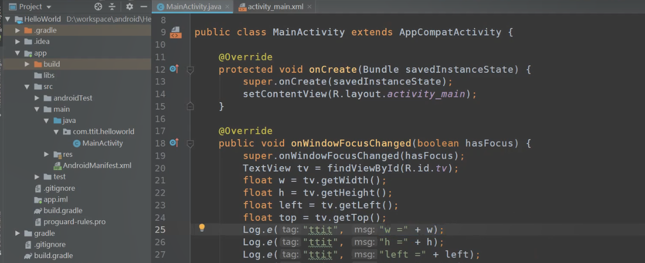This screenshot has width=645, height=263.
Task: Expand the androidTest folder arrow
Action: (37, 98)
